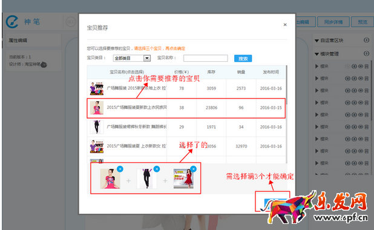
Task: Click the selected pink shirt thumbnail
Action: click(x=110, y=179)
